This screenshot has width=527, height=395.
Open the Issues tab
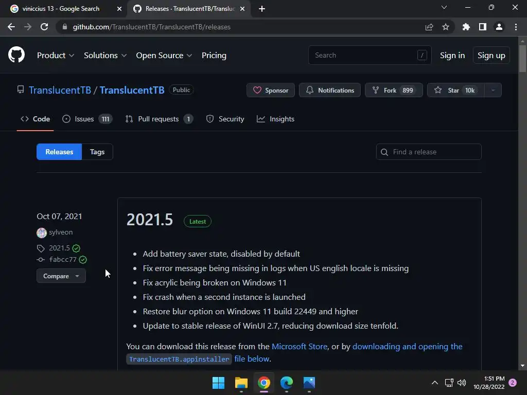pyautogui.click(x=87, y=119)
